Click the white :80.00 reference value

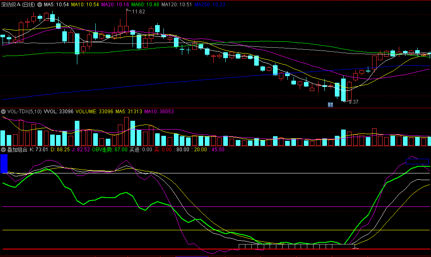[182, 150]
